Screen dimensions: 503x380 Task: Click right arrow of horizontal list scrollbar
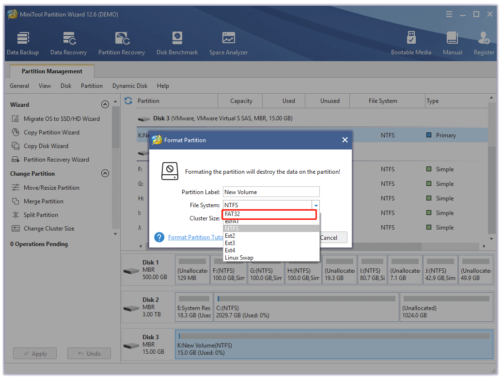(x=484, y=246)
